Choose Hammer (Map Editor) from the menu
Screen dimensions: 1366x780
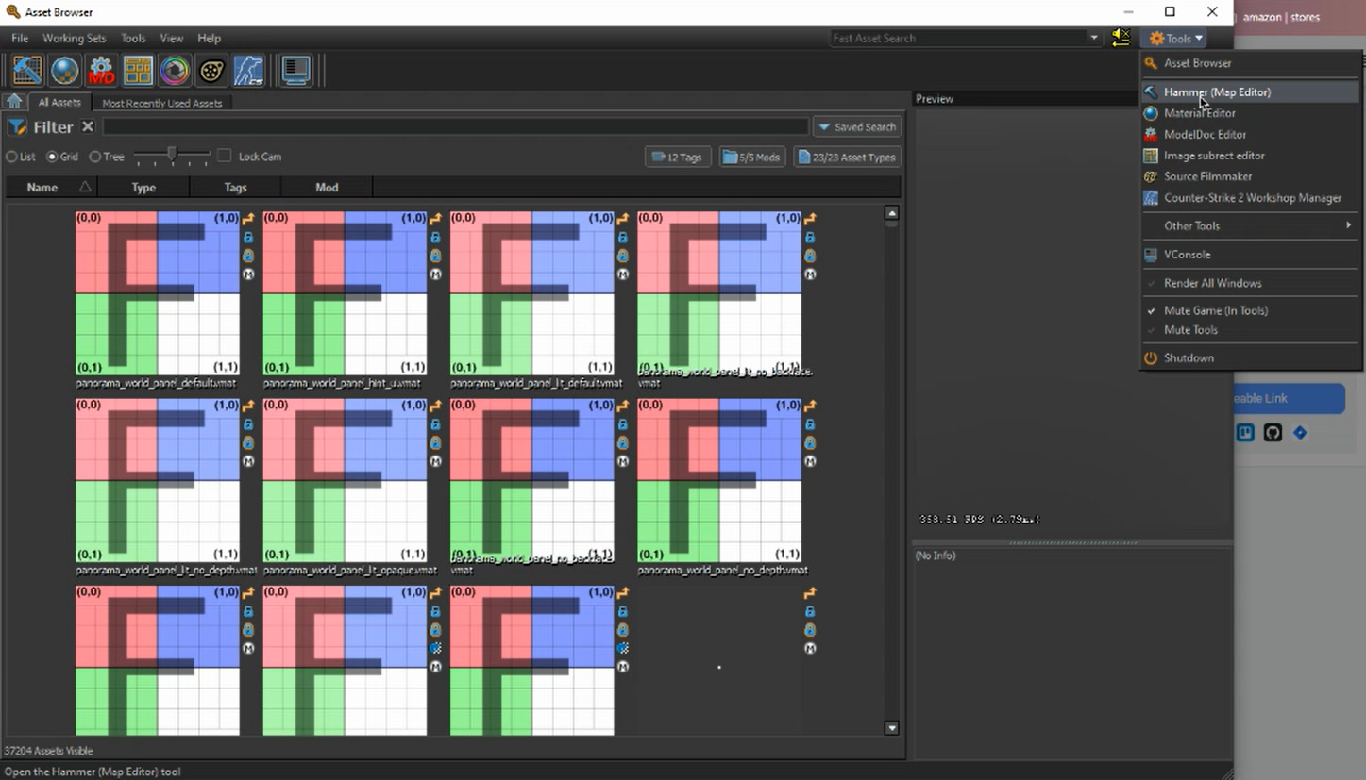click(x=1251, y=92)
